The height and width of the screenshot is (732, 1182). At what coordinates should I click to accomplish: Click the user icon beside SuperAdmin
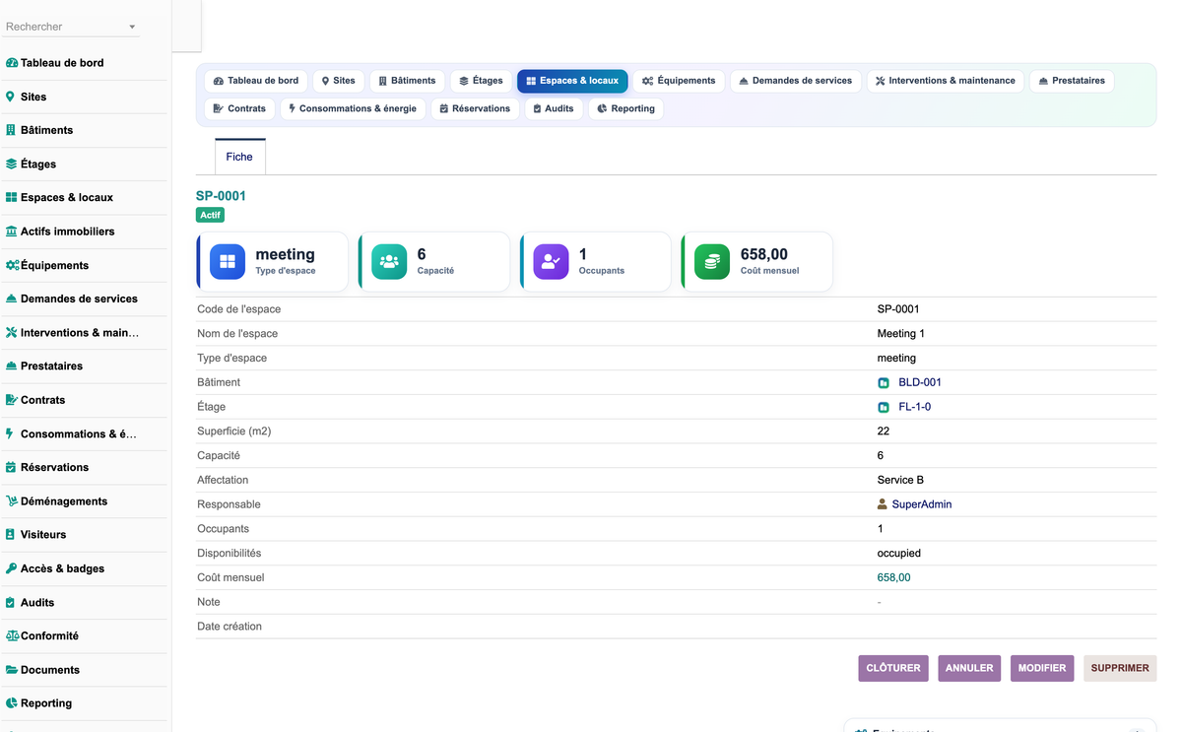coord(883,504)
